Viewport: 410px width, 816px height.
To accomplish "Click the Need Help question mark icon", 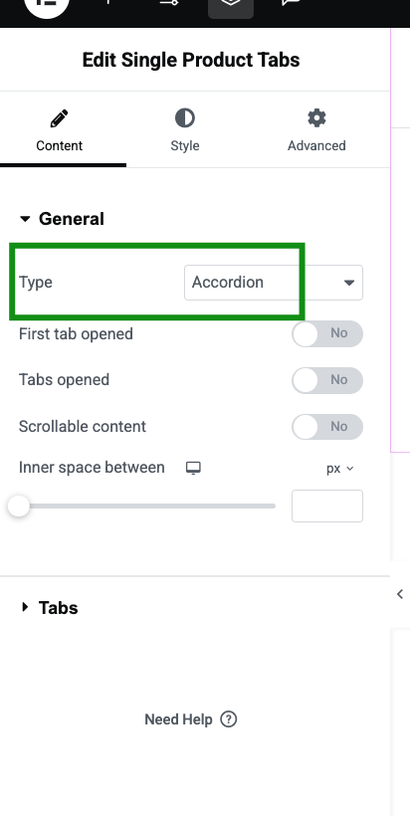I will pyautogui.click(x=229, y=719).
